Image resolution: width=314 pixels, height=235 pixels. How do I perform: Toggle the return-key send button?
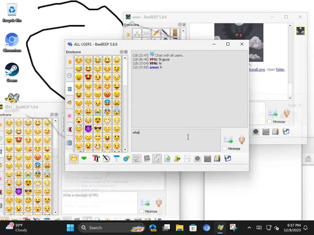[x=157, y=159]
